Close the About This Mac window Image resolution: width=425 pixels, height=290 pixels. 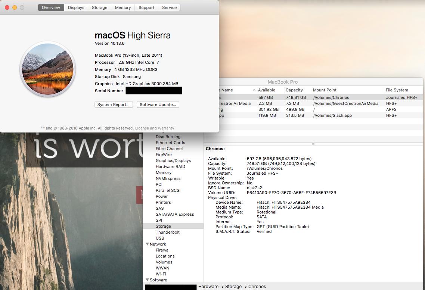[7, 7]
